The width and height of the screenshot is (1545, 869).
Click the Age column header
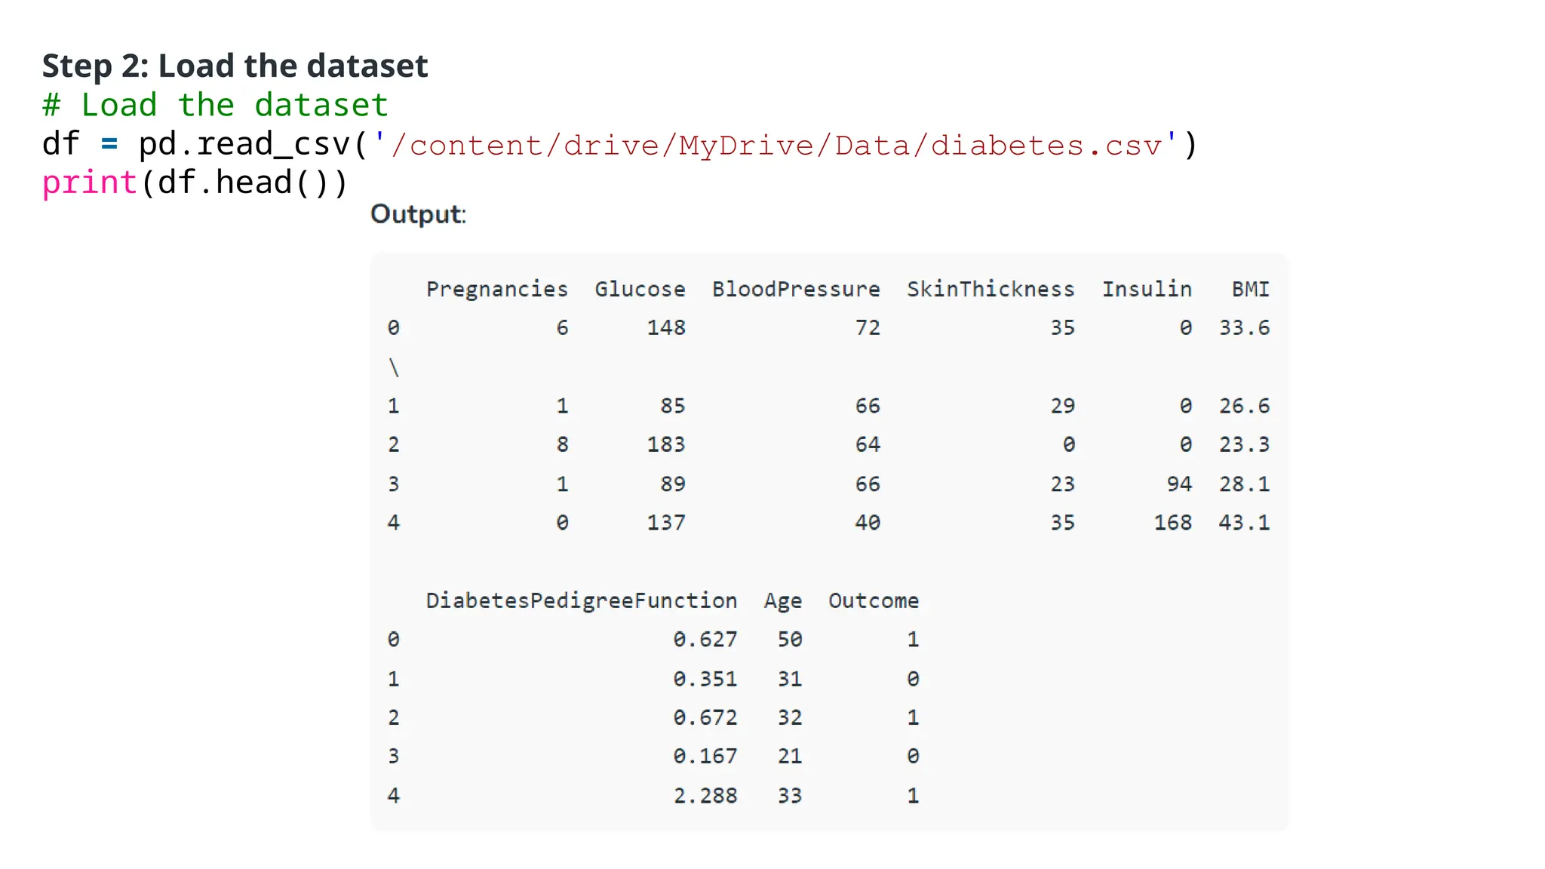[782, 600]
